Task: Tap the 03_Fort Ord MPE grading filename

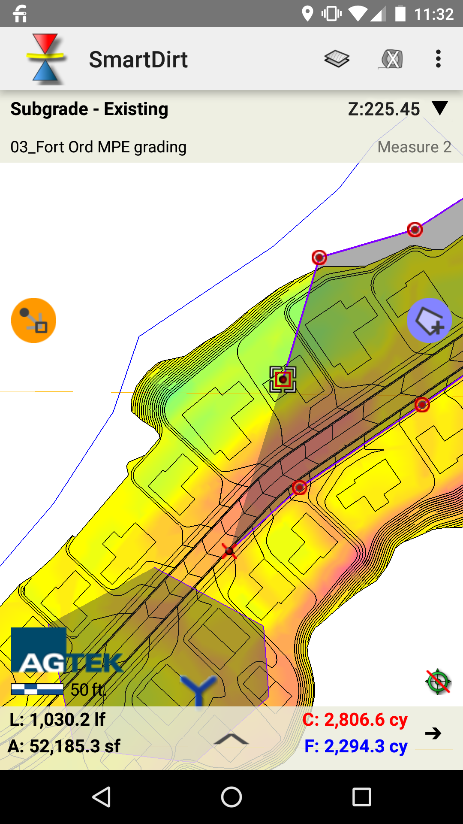Action: coord(99,147)
